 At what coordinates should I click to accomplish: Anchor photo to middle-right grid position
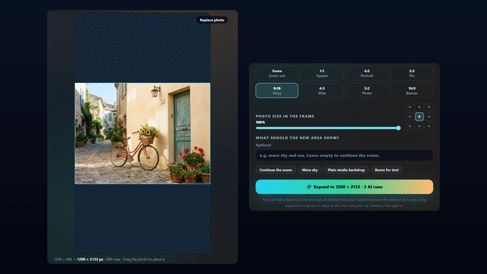click(429, 116)
